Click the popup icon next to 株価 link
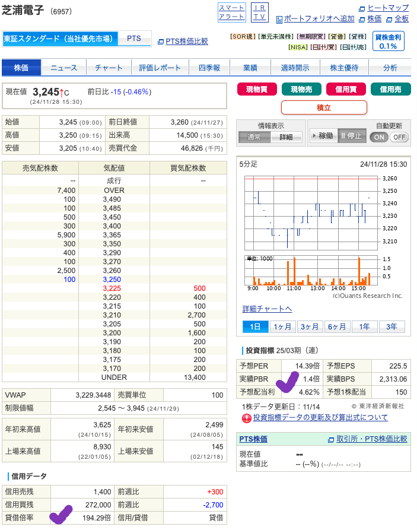Screen dimensions: 417x530 (362, 20)
